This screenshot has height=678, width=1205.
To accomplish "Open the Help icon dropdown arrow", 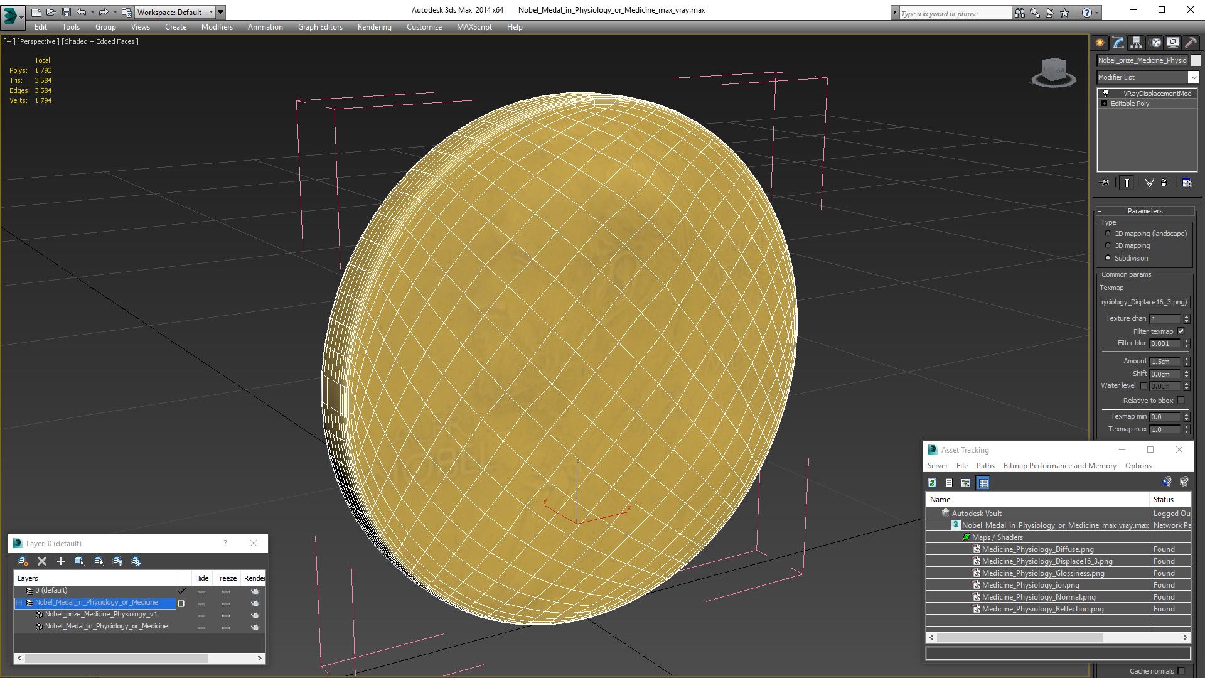I will tap(1096, 13).
